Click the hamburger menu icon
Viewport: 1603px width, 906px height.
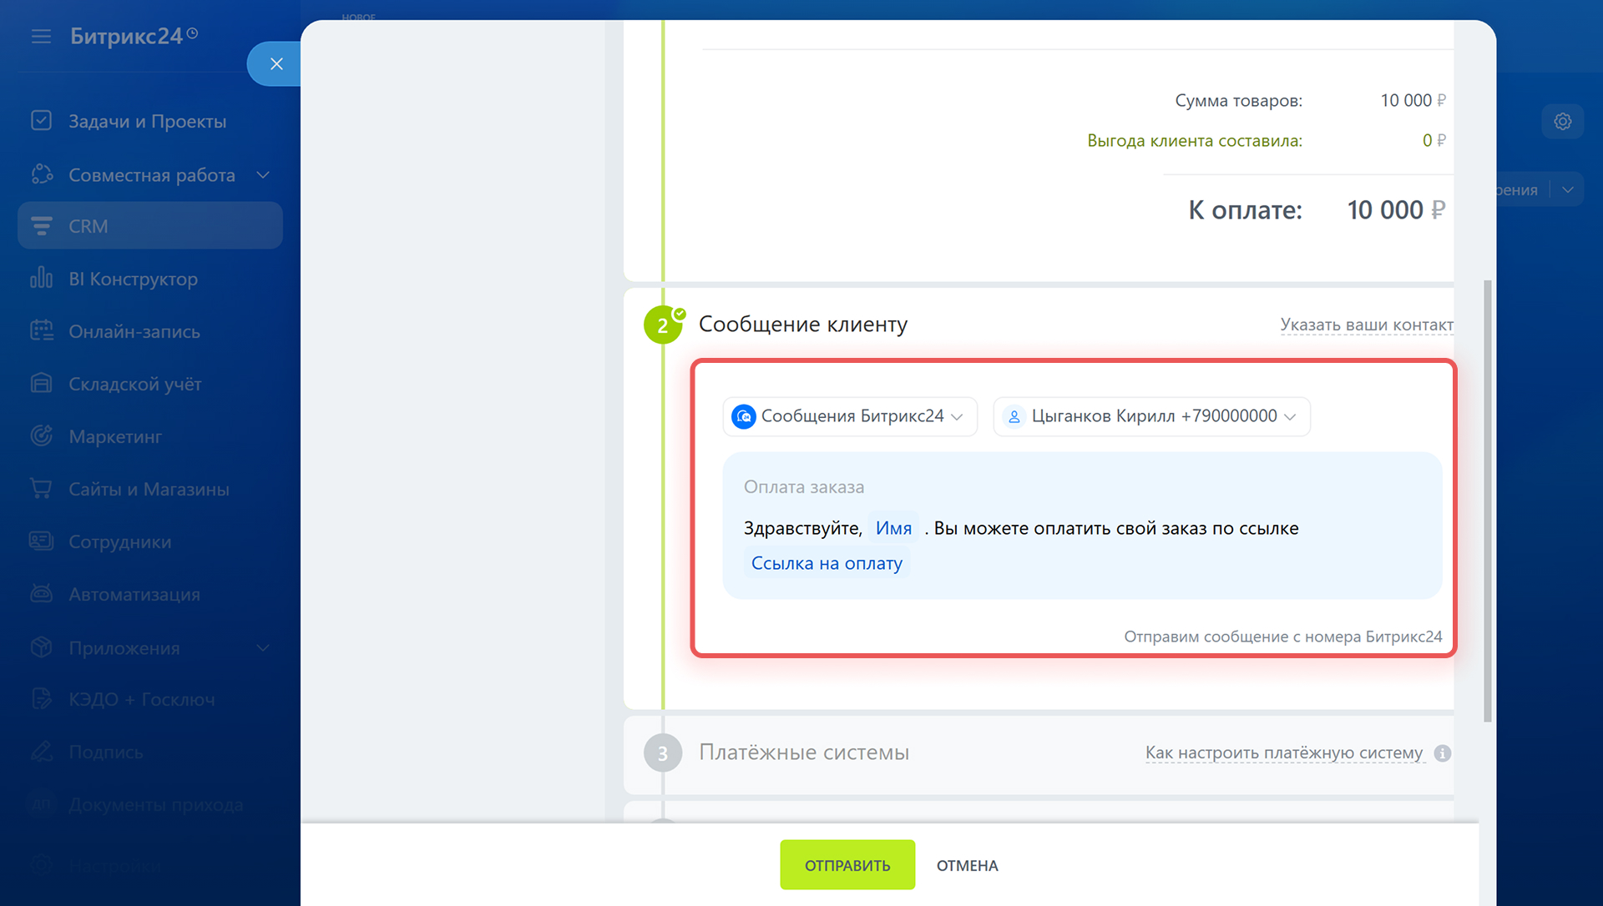click(x=41, y=37)
